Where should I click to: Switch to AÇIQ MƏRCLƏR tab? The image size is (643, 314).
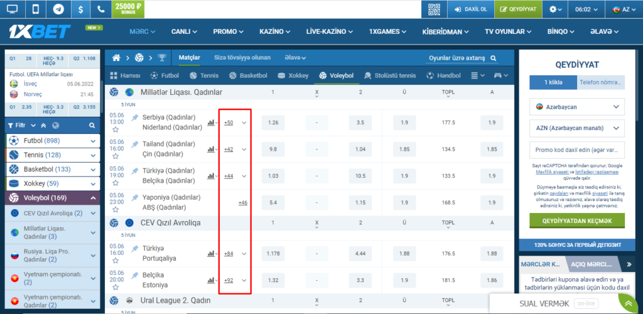point(592,264)
